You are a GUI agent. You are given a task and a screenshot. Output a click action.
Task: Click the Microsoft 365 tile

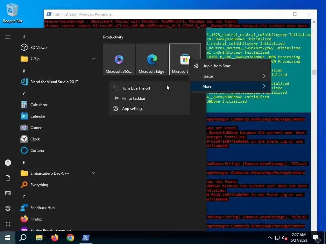point(119,59)
